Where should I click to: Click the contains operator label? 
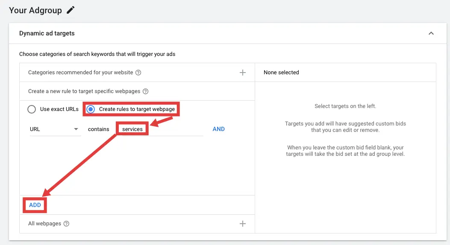[x=99, y=129]
